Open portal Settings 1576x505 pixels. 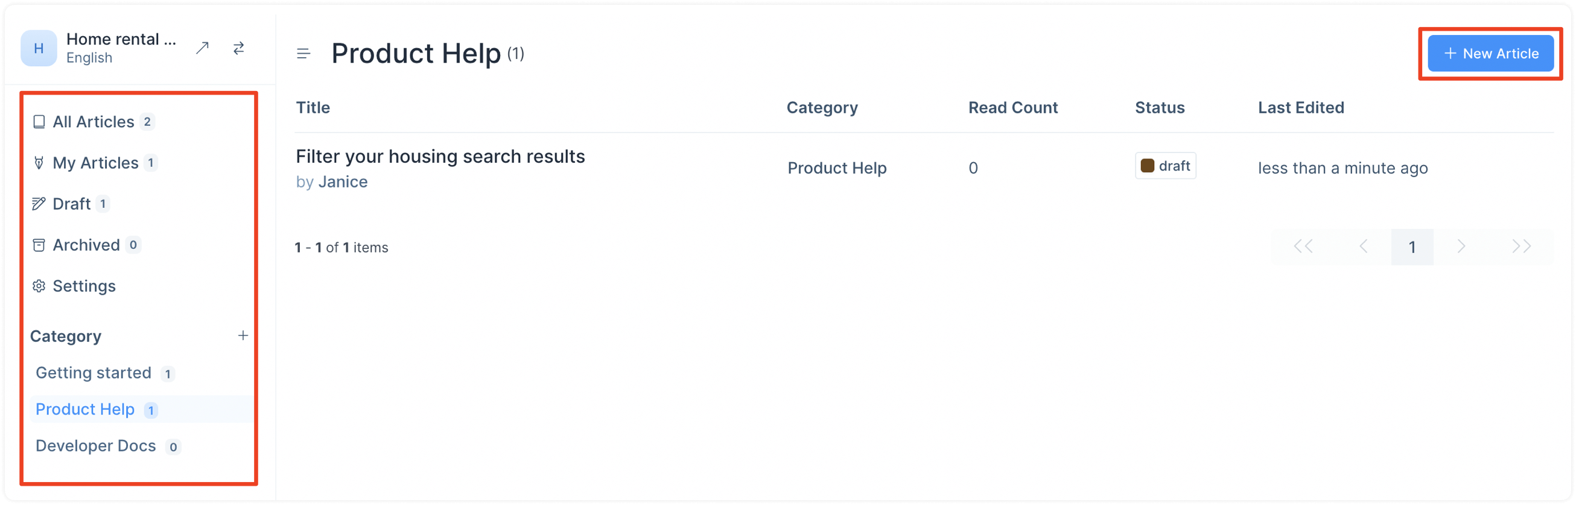(x=74, y=286)
